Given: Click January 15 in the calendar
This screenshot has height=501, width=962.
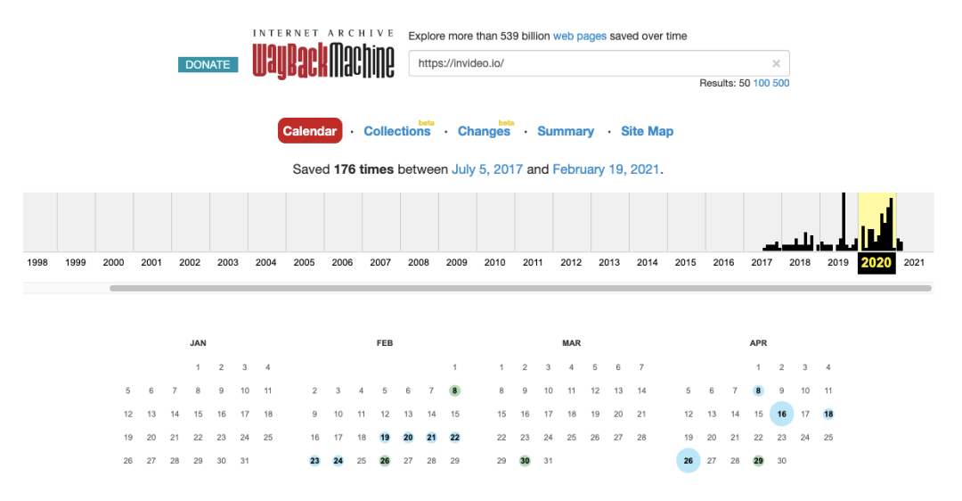Looking at the screenshot, I should pyautogui.click(x=198, y=414).
